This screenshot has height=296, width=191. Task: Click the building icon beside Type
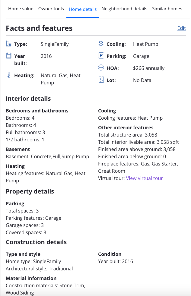pos(9,44)
